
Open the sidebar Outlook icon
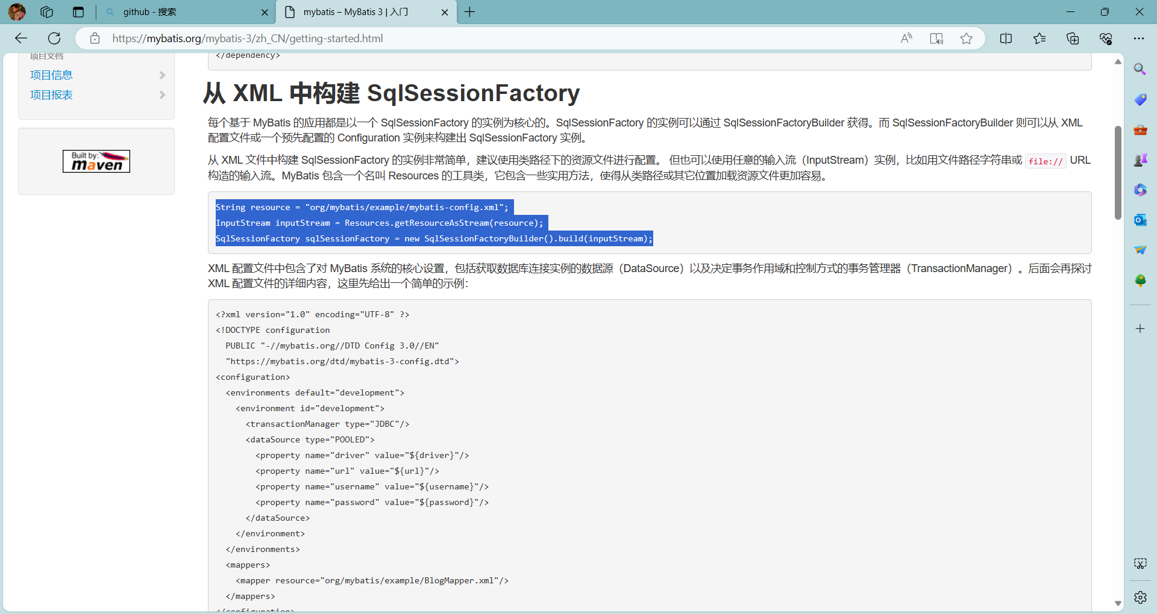(x=1140, y=220)
